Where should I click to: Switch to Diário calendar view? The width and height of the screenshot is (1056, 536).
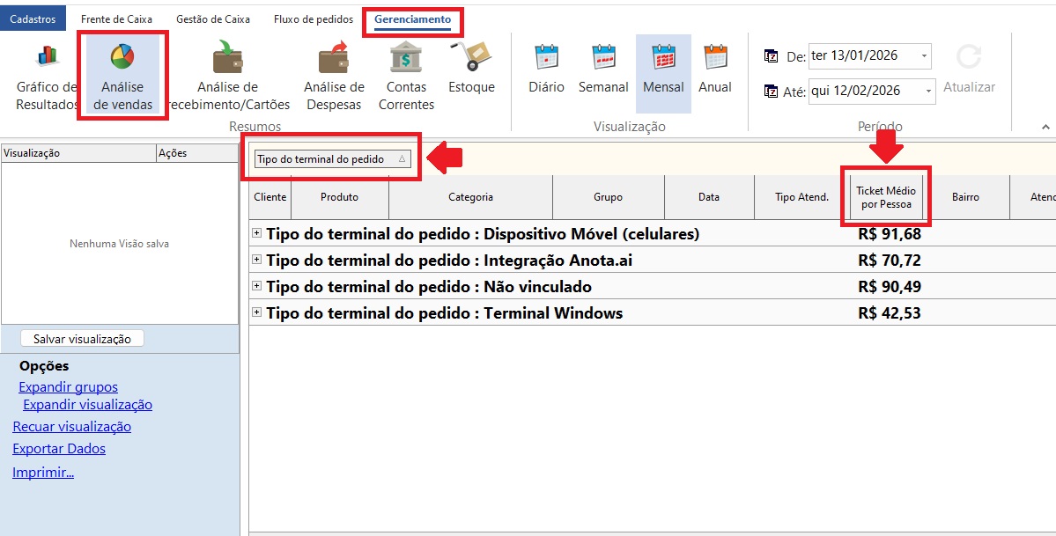[546, 58]
